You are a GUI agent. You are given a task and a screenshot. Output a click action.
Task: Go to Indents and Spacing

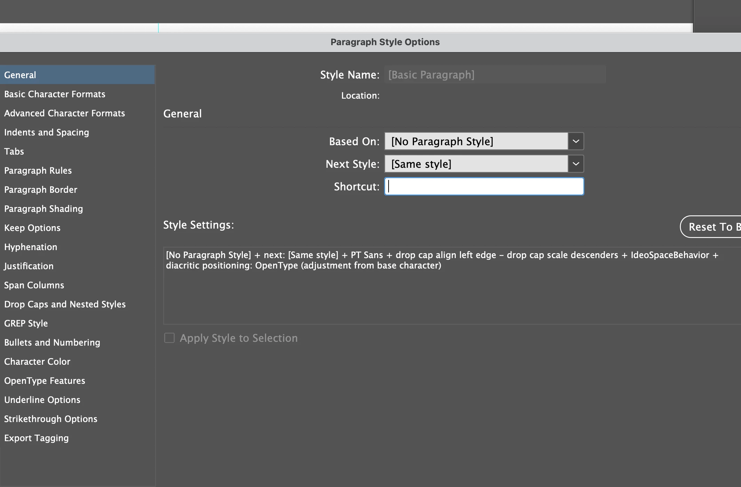click(x=47, y=132)
